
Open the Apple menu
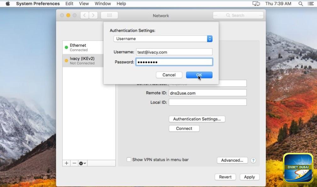8,4
